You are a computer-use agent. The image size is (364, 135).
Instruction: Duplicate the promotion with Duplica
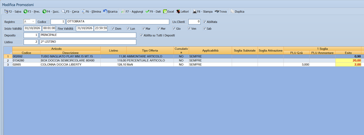pos(237,11)
